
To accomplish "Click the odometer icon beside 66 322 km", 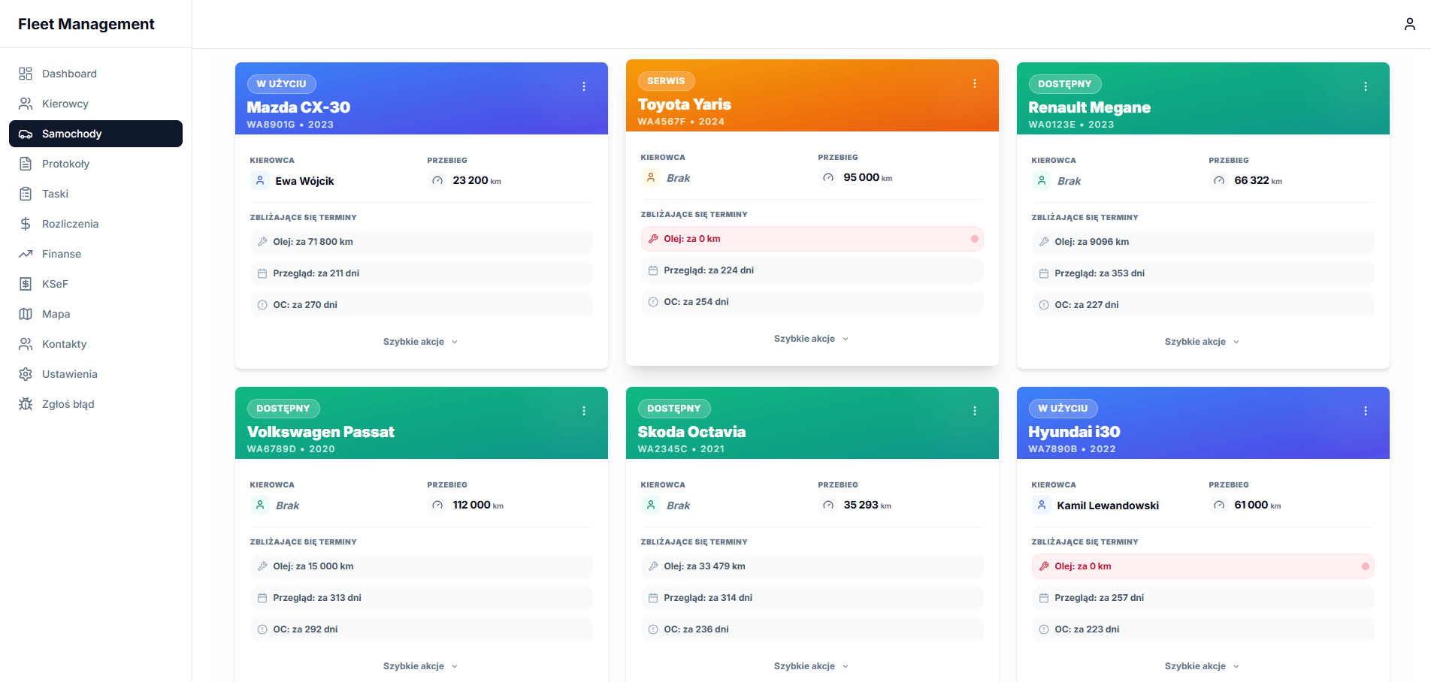I will click(x=1219, y=180).
